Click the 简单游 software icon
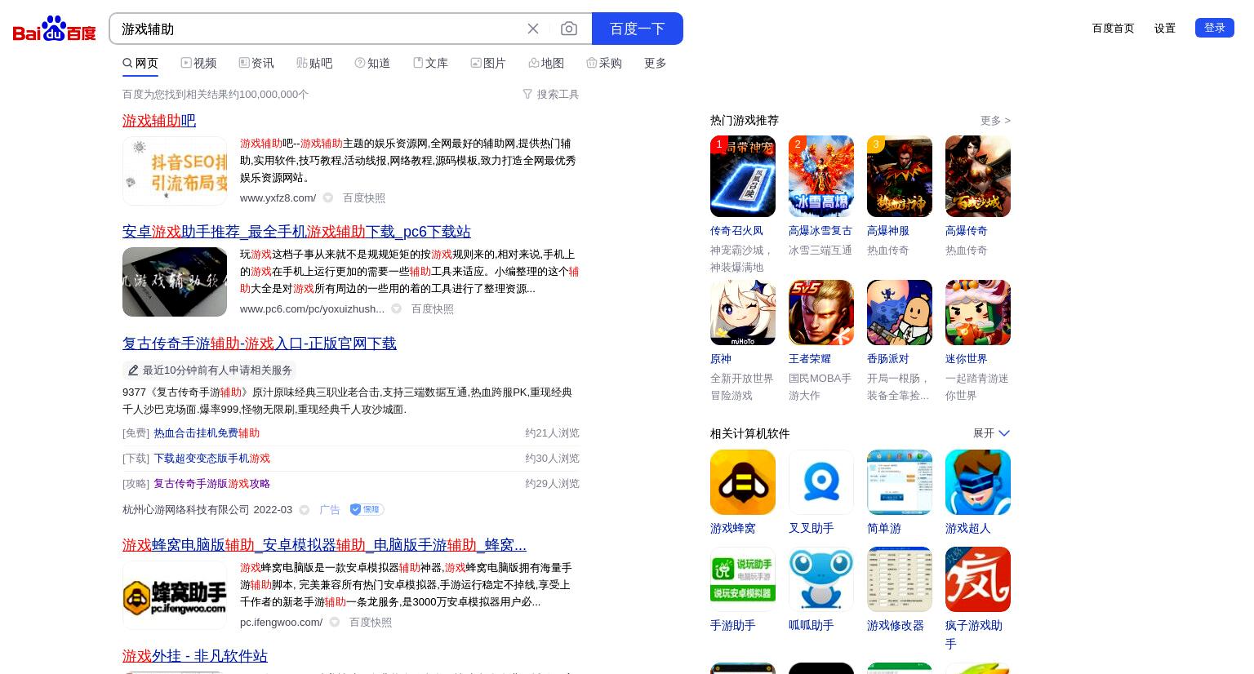The width and height of the screenshot is (1254, 674). 900,482
